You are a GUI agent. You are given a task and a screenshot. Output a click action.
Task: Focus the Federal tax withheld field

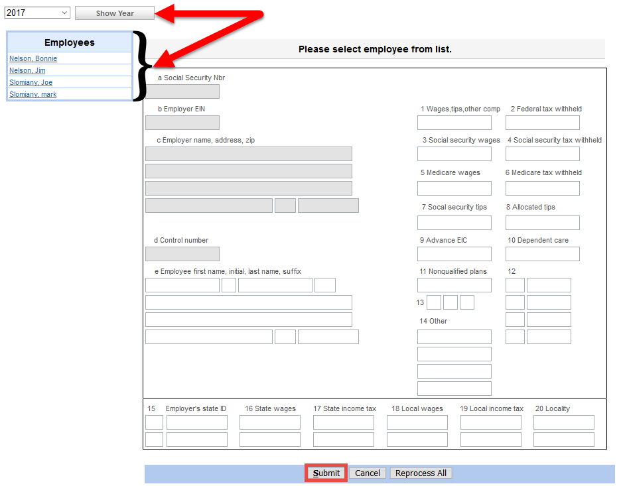pyautogui.click(x=542, y=123)
